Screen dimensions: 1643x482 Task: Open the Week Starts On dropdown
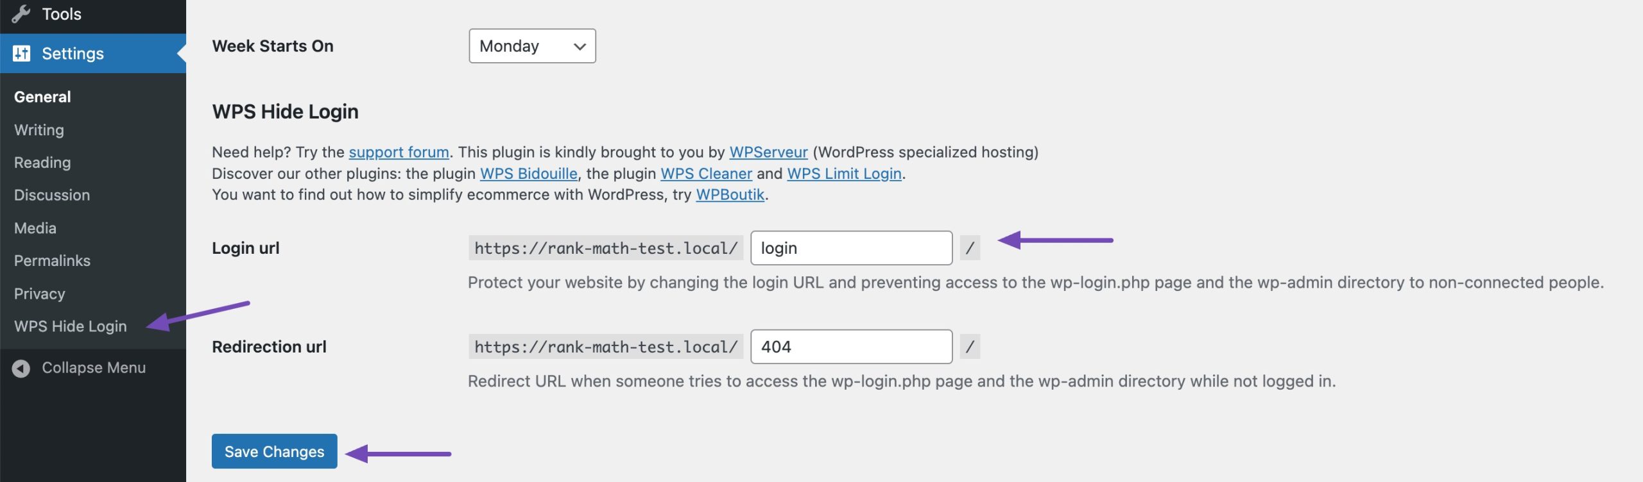point(532,46)
